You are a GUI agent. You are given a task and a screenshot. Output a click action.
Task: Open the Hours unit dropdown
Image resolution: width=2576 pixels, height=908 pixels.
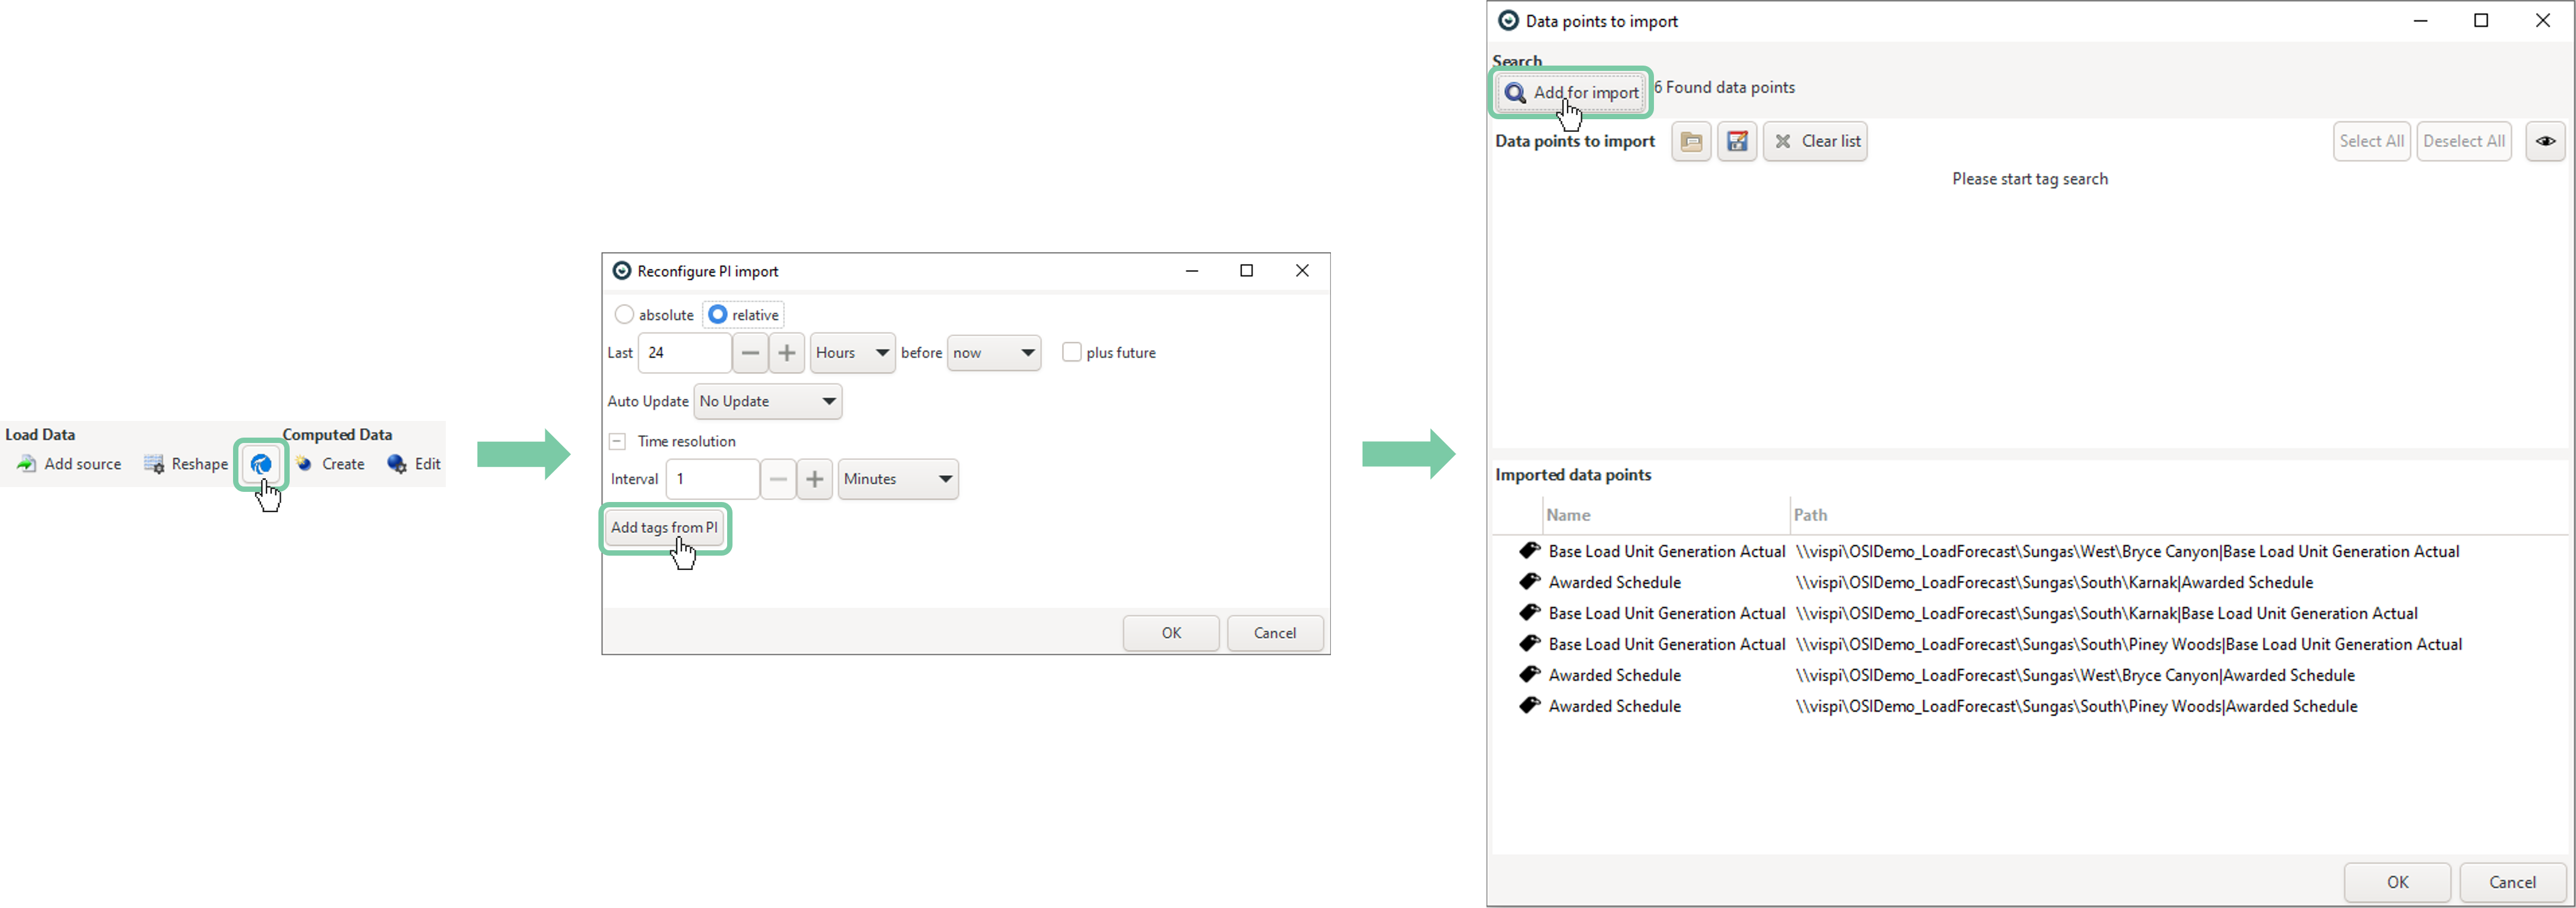(852, 353)
